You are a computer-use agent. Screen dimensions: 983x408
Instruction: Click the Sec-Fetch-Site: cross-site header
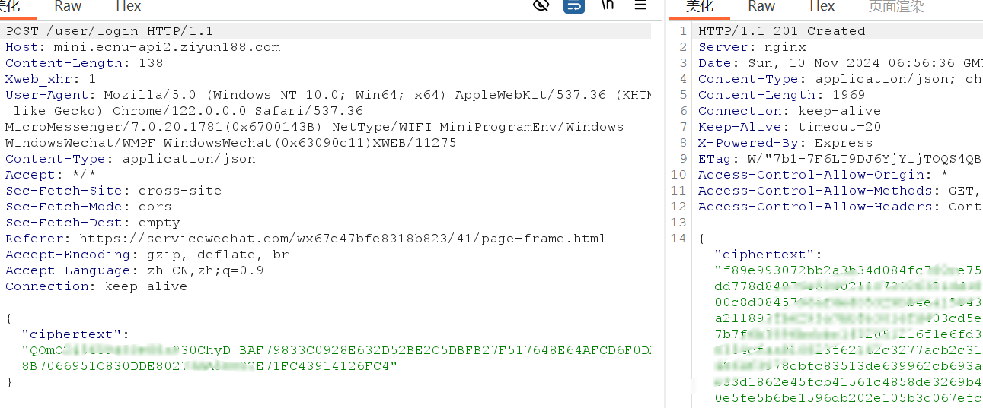pyautogui.click(x=113, y=191)
